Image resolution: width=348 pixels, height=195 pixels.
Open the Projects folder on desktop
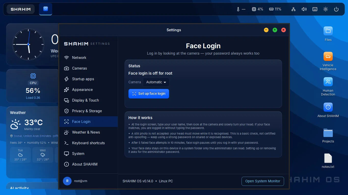(328, 133)
